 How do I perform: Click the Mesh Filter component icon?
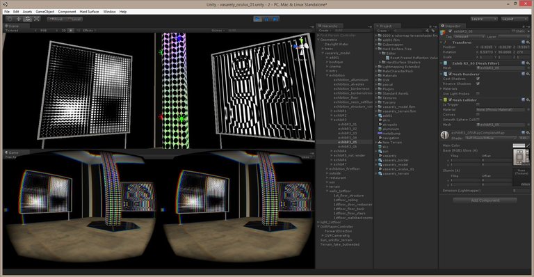point(445,63)
